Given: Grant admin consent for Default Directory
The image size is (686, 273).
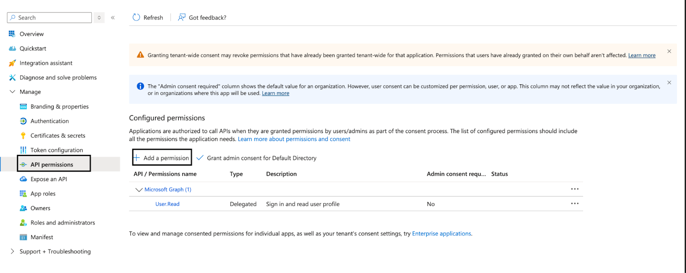Looking at the screenshot, I should (256, 158).
